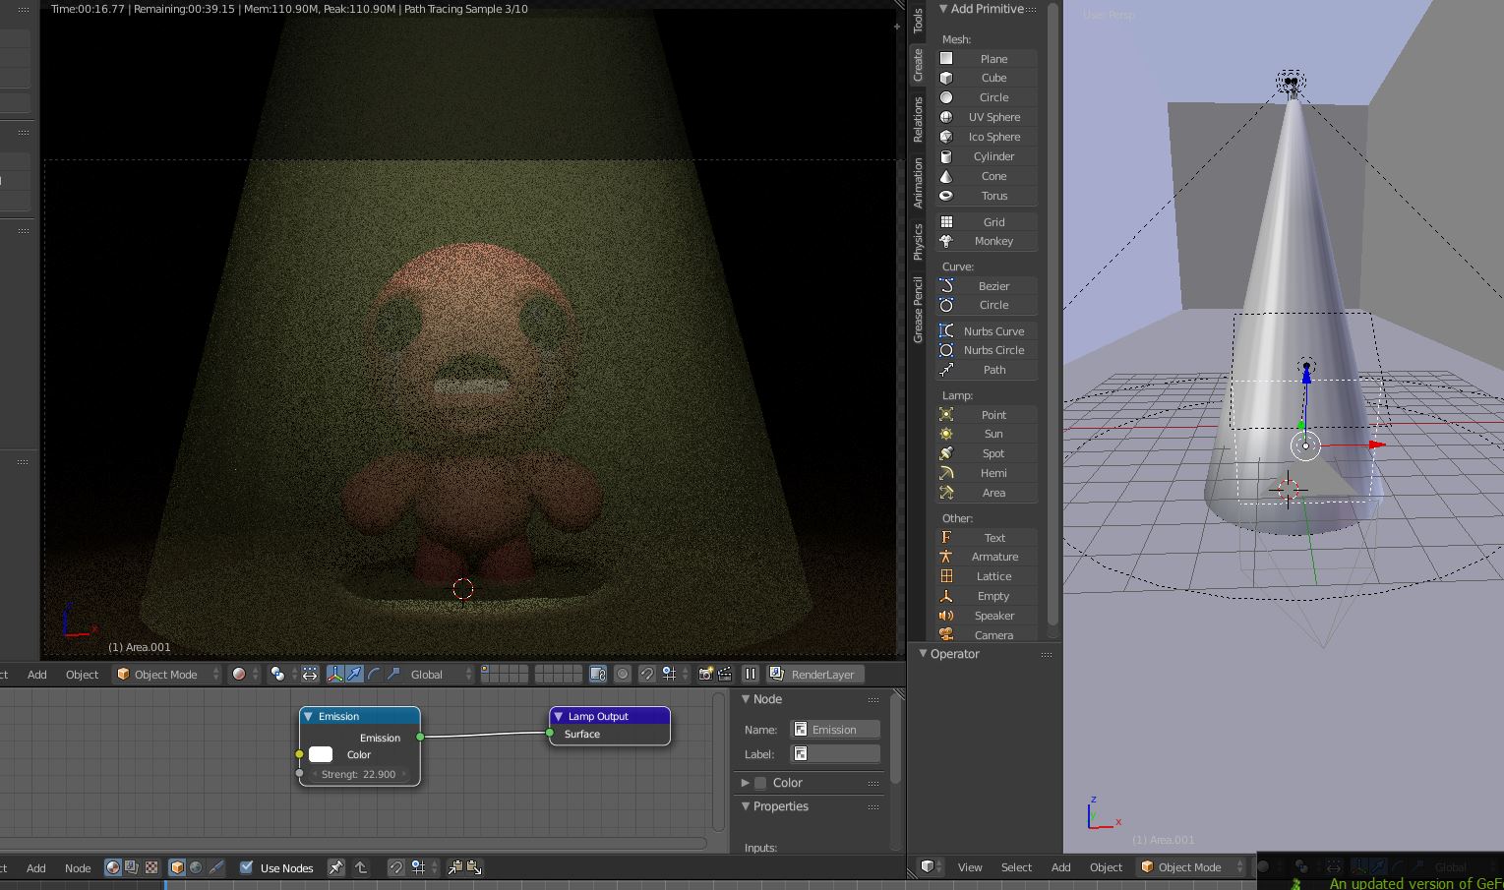Open the Global orientation dropdown
Screen dimensions: 1504x890
(440, 674)
